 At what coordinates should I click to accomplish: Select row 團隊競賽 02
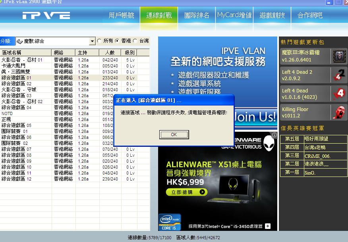(56, 143)
